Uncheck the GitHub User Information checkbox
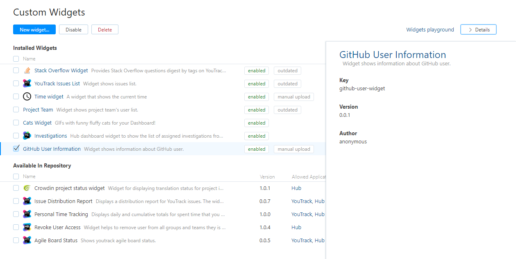The image size is (516, 259). pyautogui.click(x=16, y=149)
